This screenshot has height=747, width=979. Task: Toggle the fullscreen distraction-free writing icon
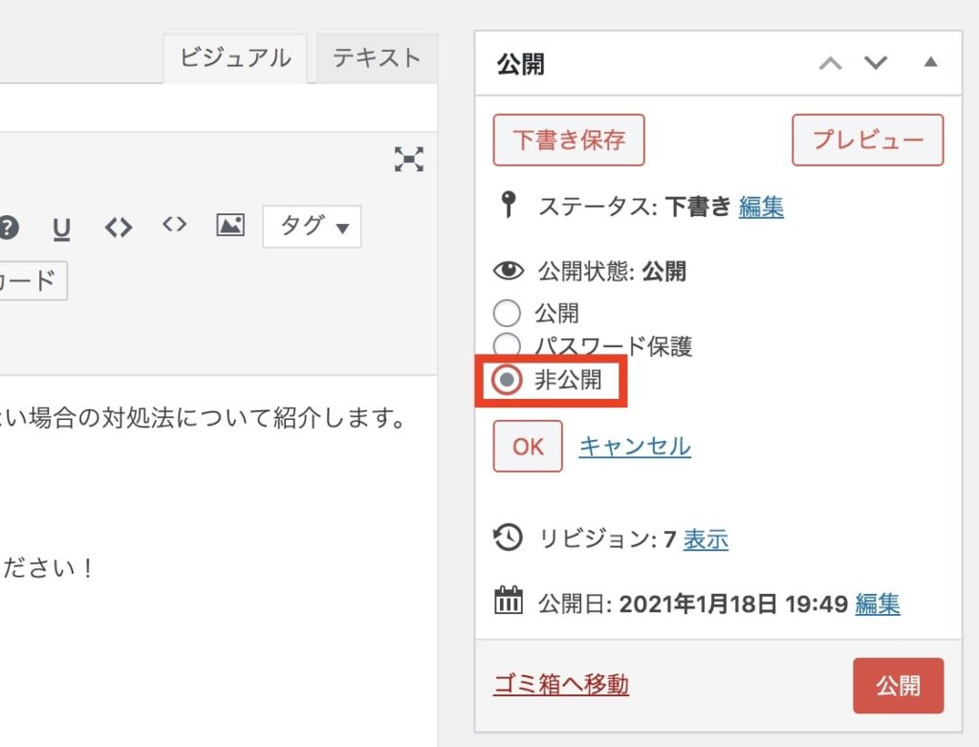(x=409, y=160)
